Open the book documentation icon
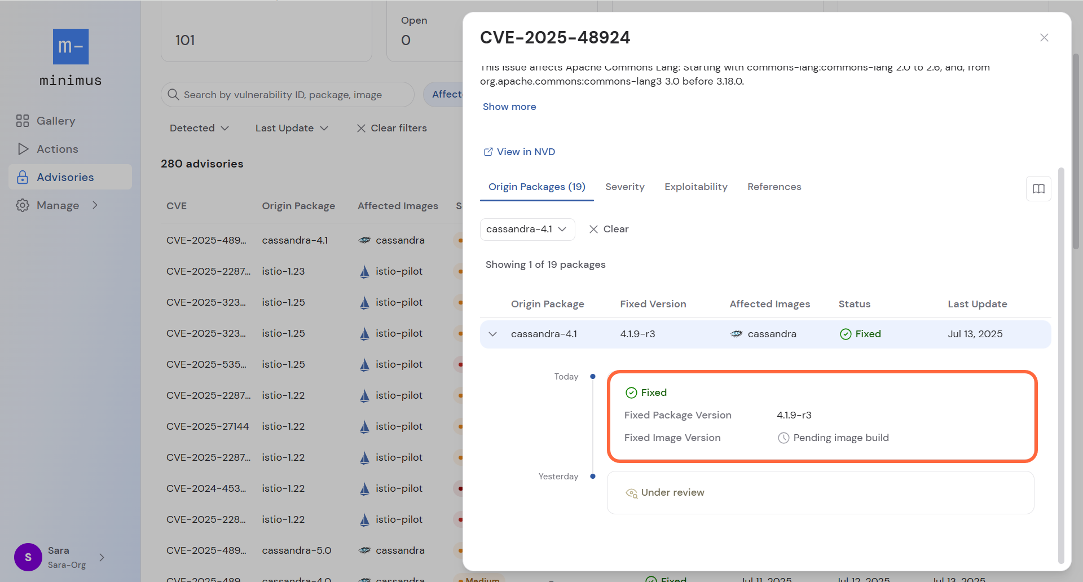The image size is (1083, 582). [1038, 189]
